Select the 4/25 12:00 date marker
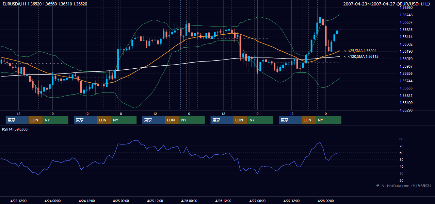 pos(155,201)
